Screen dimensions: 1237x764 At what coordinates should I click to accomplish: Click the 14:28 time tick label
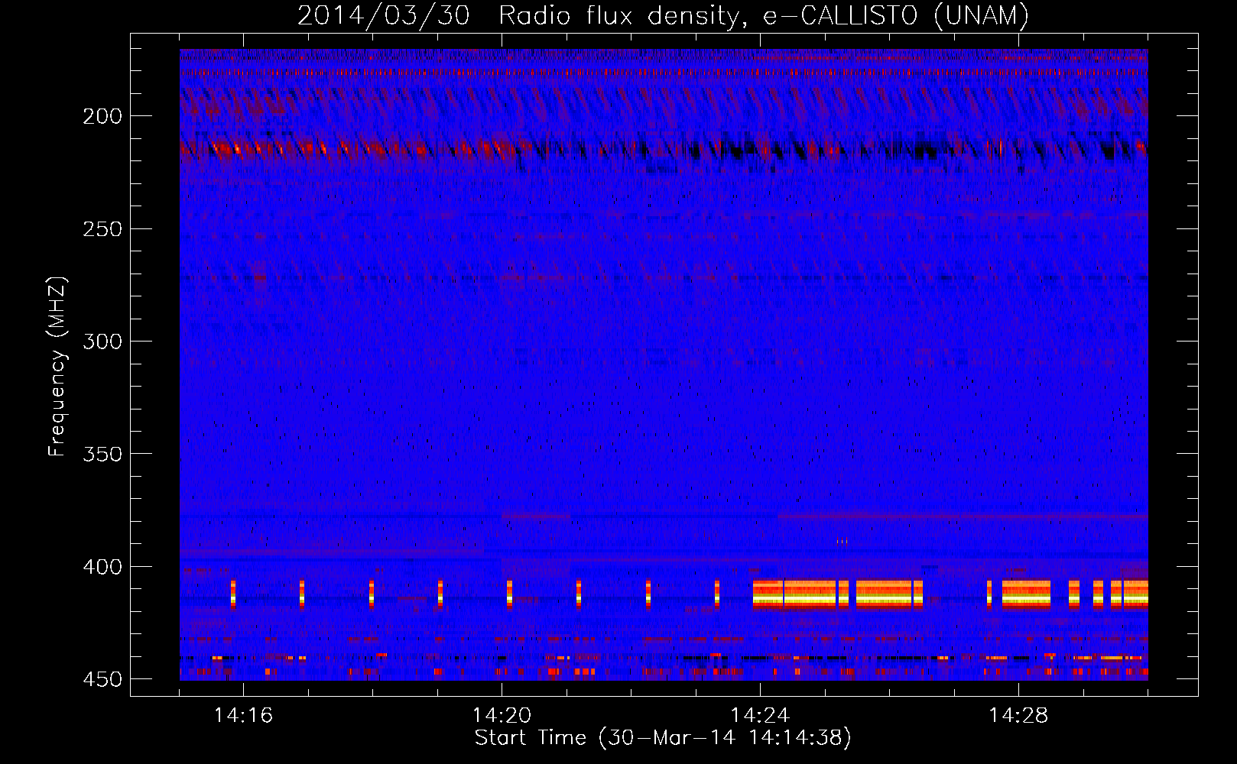click(1018, 716)
